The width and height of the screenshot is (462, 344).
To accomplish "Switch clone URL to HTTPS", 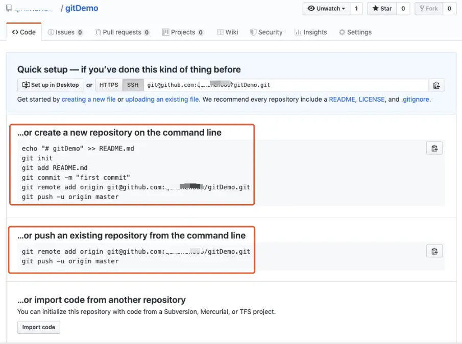I will [109, 85].
